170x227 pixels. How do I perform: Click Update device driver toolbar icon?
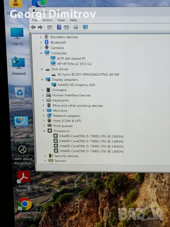pyautogui.click(x=76, y=27)
